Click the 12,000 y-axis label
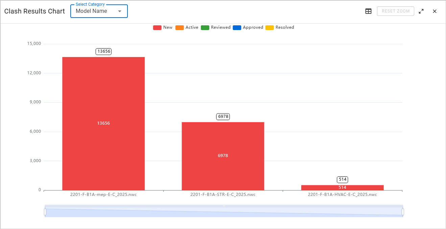446x229 pixels. 33,73
